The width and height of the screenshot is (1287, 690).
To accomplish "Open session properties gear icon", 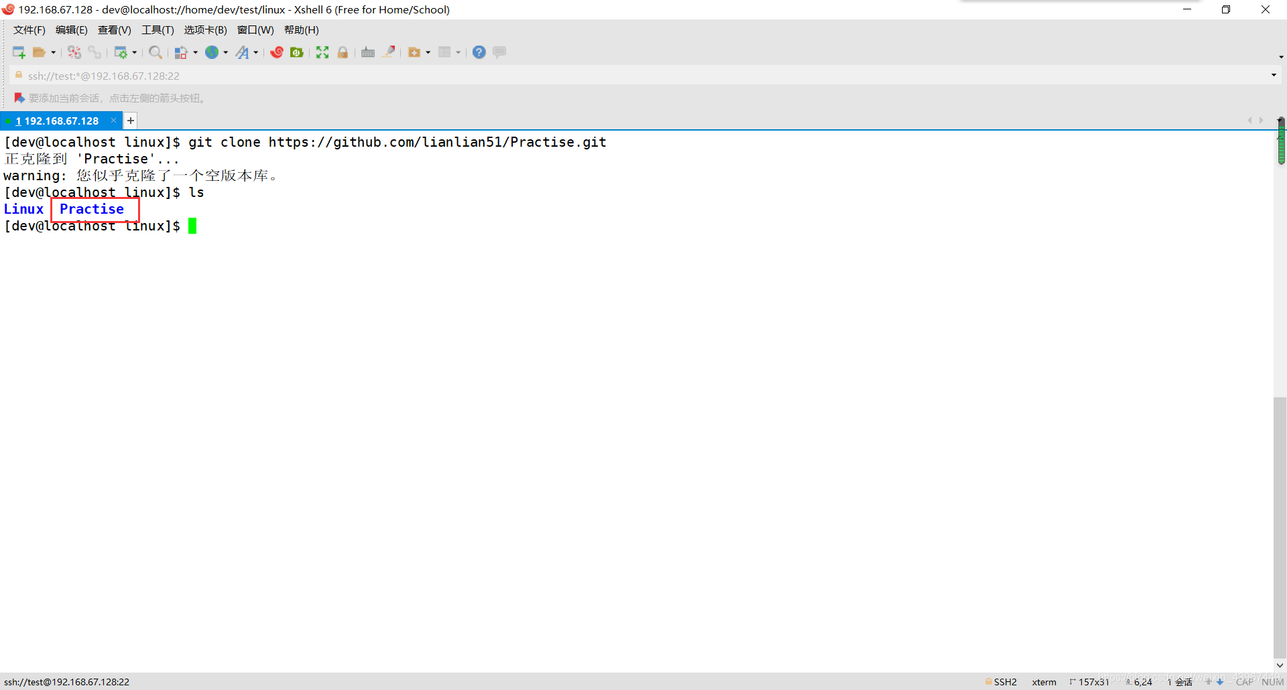I will click(x=121, y=52).
